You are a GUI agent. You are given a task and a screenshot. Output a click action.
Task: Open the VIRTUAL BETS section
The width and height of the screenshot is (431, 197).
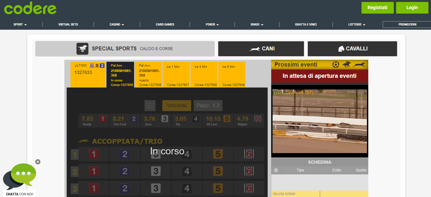[68, 25]
